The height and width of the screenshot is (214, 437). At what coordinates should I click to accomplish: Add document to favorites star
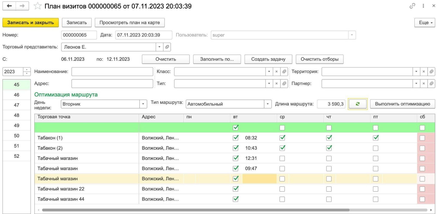(x=37, y=6)
